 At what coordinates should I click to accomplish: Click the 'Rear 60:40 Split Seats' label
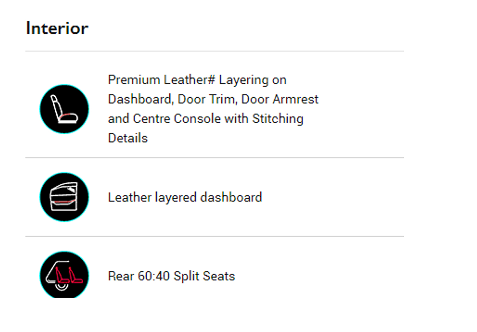[x=171, y=276]
